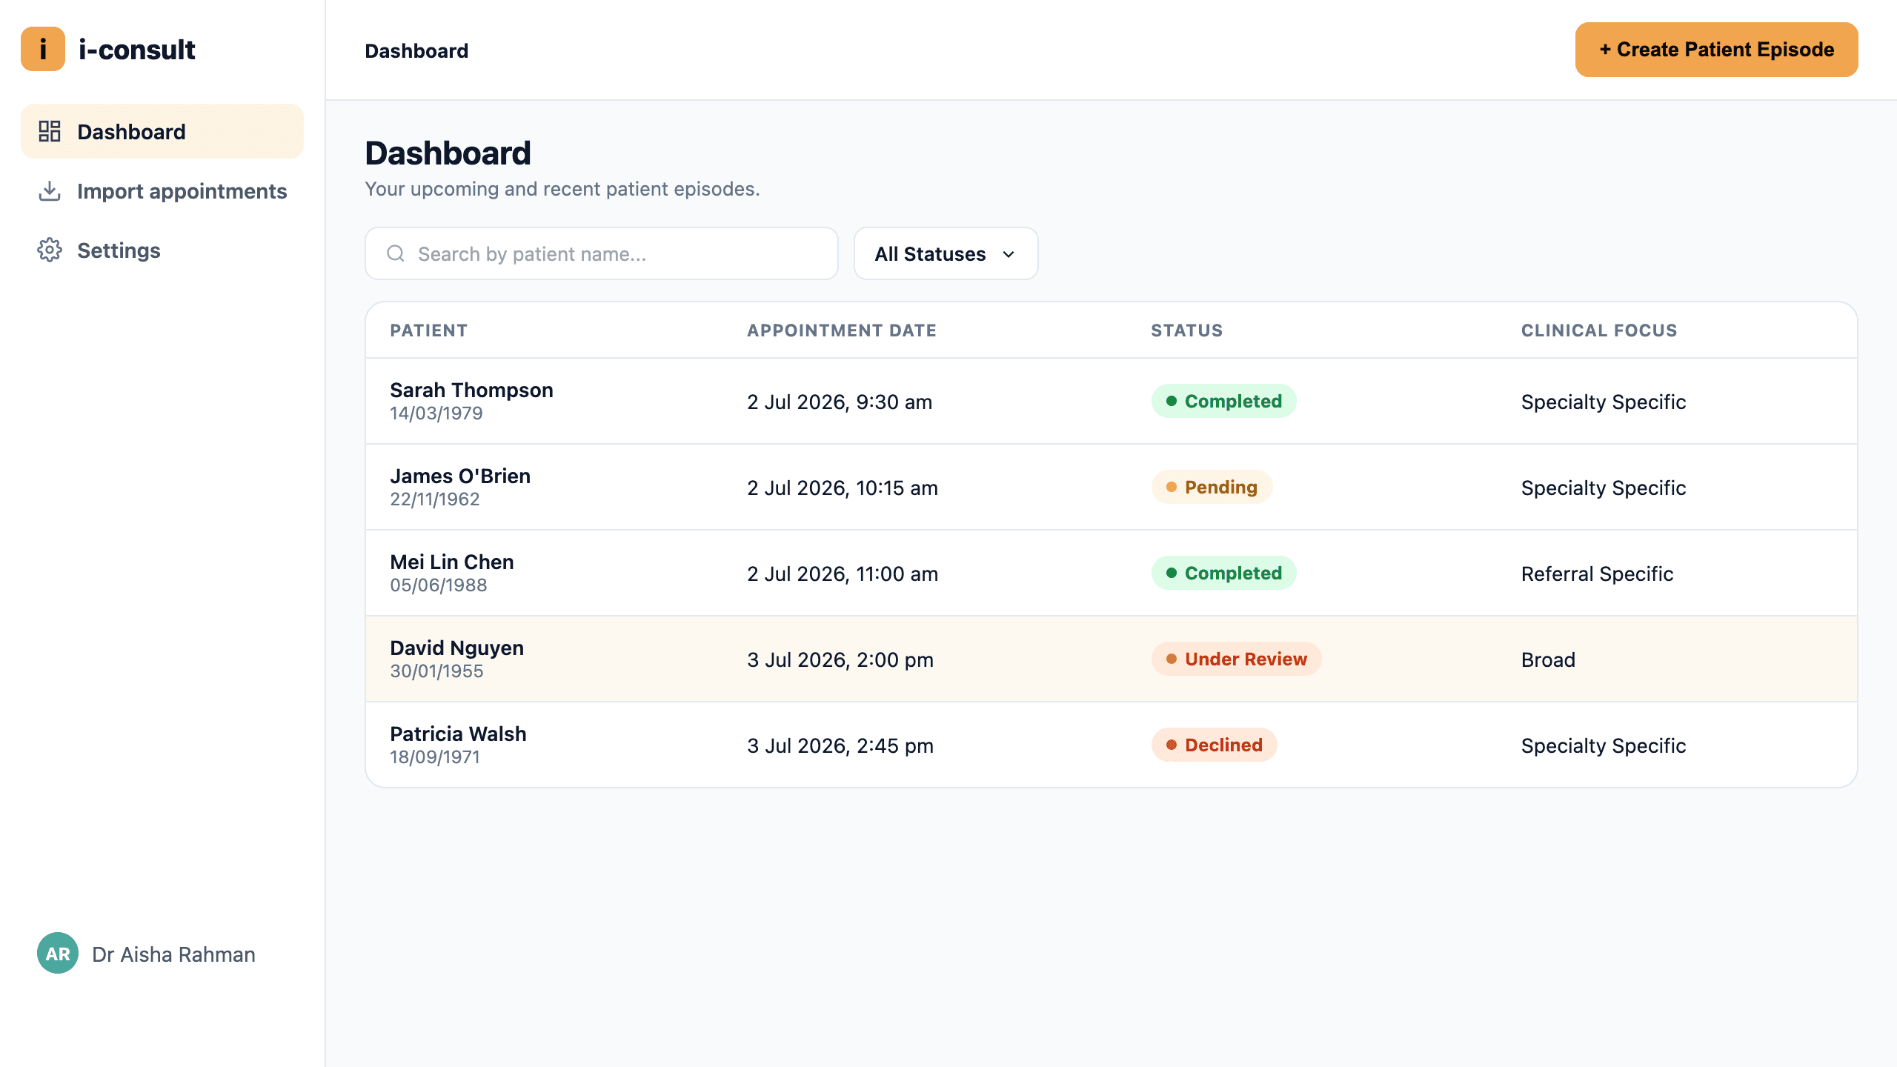Viewport: 1897px width, 1067px height.
Task: Click James O'Brien's Pending status badge
Action: (x=1212, y=487)
